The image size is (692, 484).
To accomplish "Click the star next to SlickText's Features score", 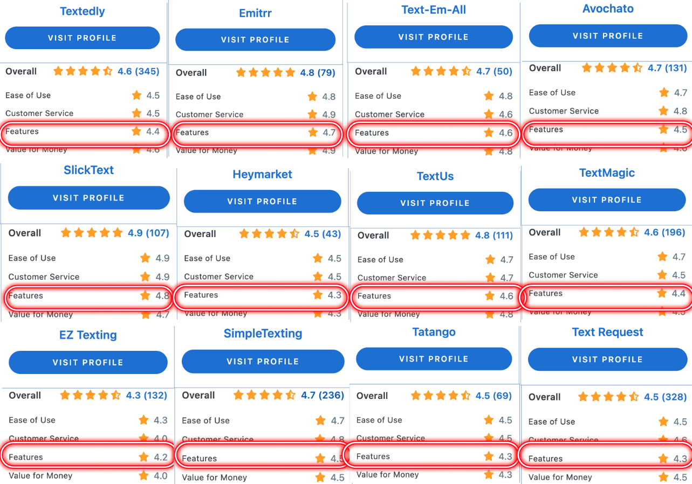I will [145, 296].
